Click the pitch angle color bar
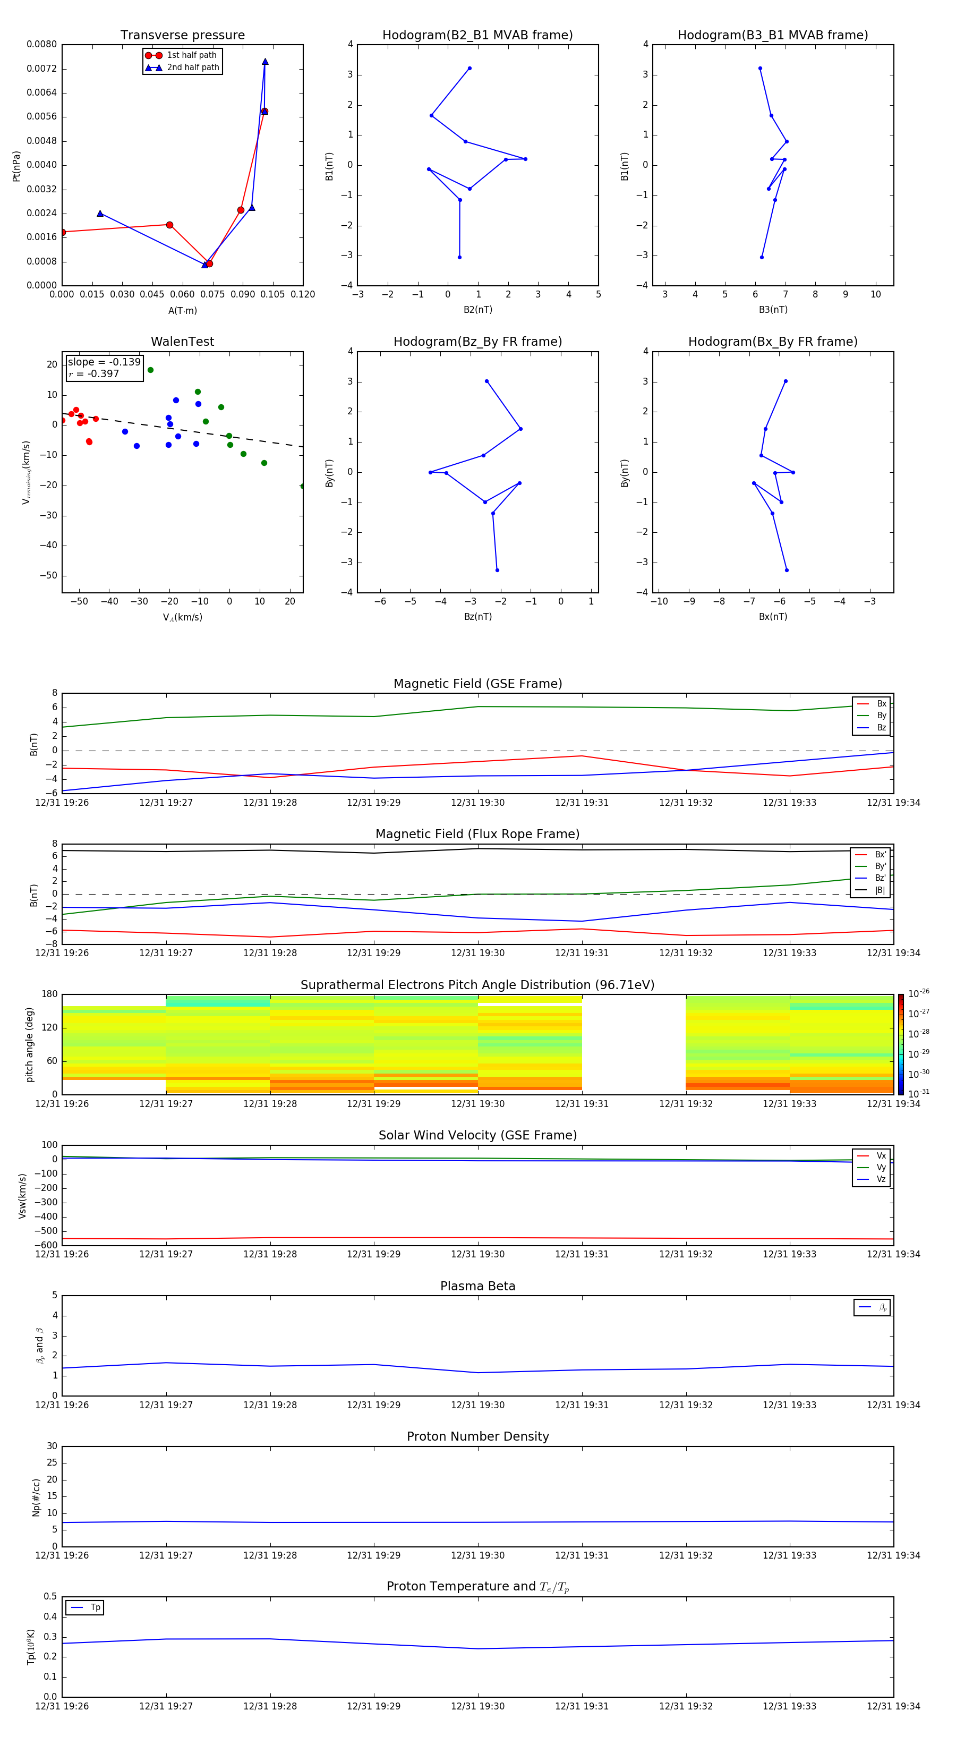 [901, 1044]
